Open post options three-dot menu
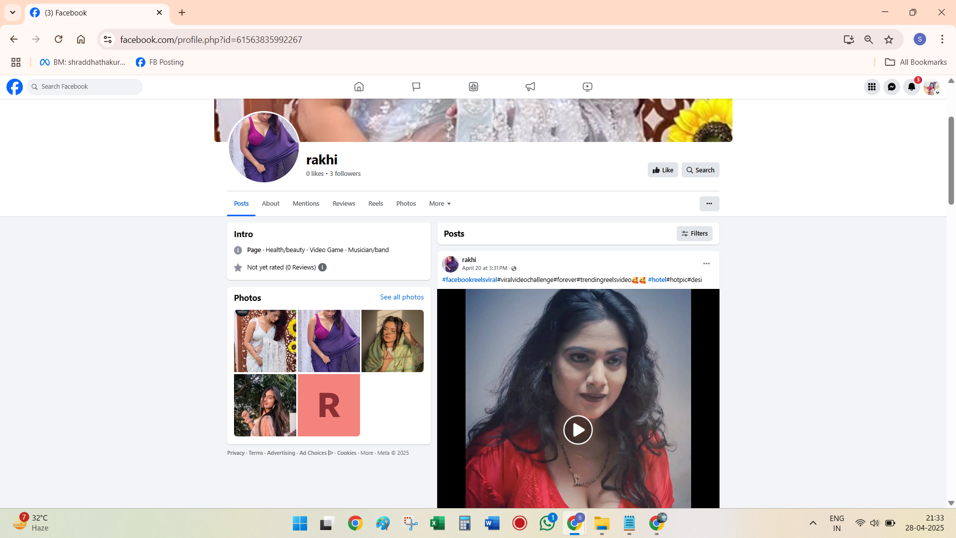This screenshot has height=538, width=956. 707,264
